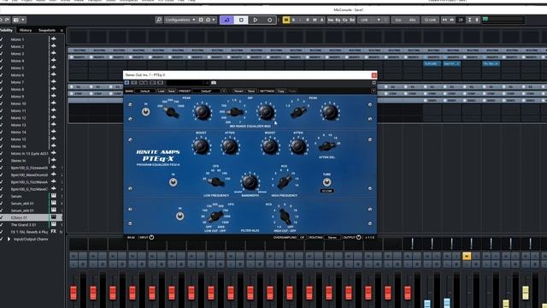
Task: Click the settings Copy button in PTEq-X
Action: 281,92
